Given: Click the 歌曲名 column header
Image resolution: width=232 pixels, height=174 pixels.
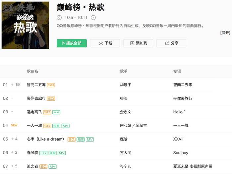Looking at the screenshot, I should pos(32,71).
